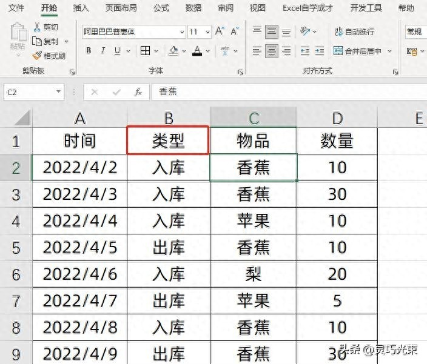This screenshot has width=427, height=364.
Task: Apply fill color bucket
Action: [x=173, y=50]
